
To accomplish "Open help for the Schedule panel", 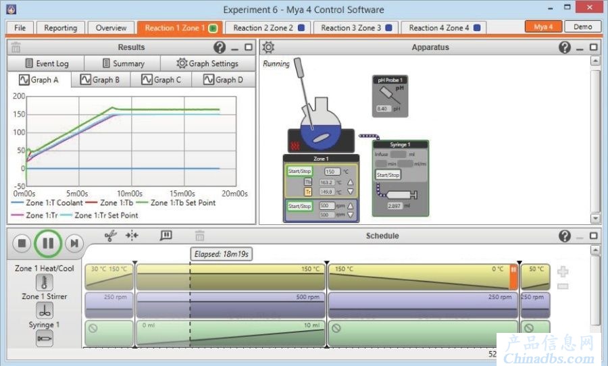I will pos(565,236).
